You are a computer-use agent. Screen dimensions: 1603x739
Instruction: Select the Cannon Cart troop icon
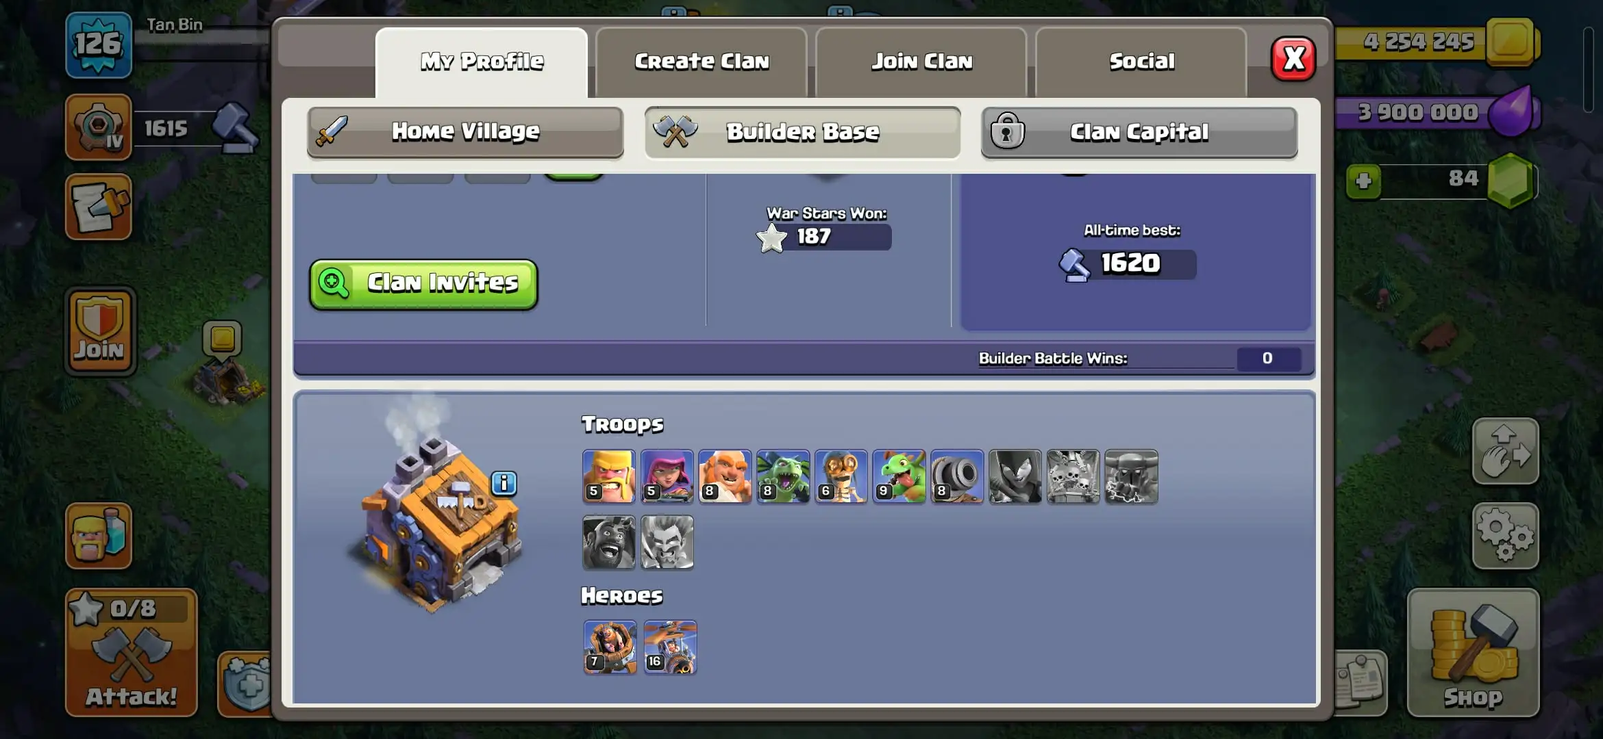(x=957, y=476)
